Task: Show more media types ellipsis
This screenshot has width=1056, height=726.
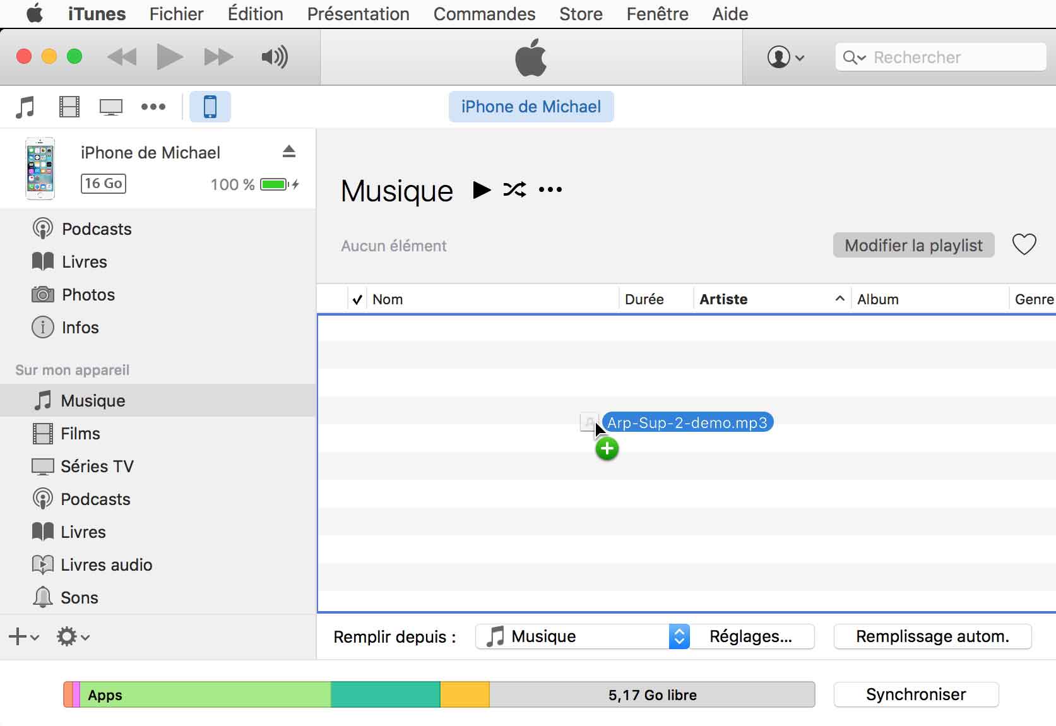Action: tap(153, 107)
